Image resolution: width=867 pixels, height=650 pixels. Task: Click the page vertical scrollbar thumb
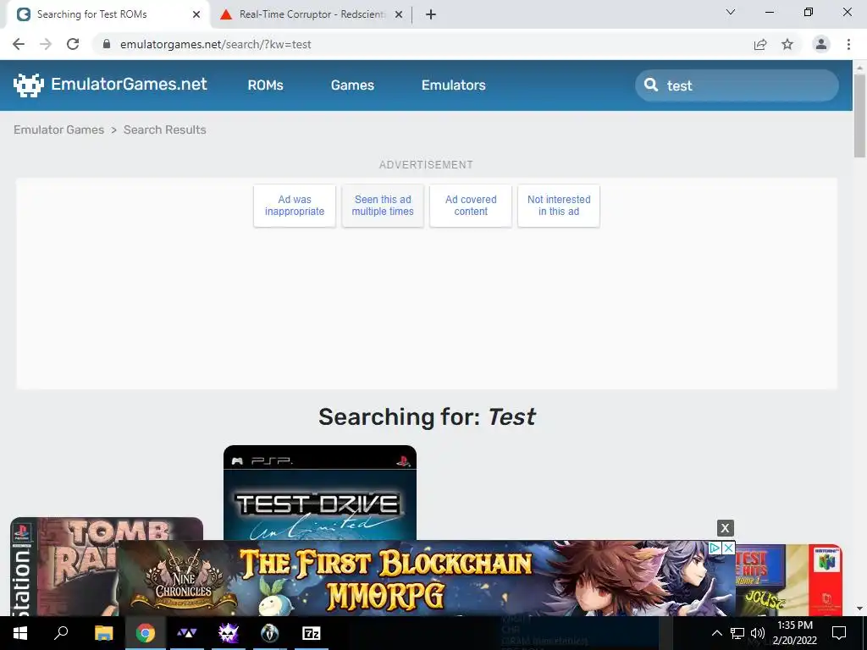point(859,115)
